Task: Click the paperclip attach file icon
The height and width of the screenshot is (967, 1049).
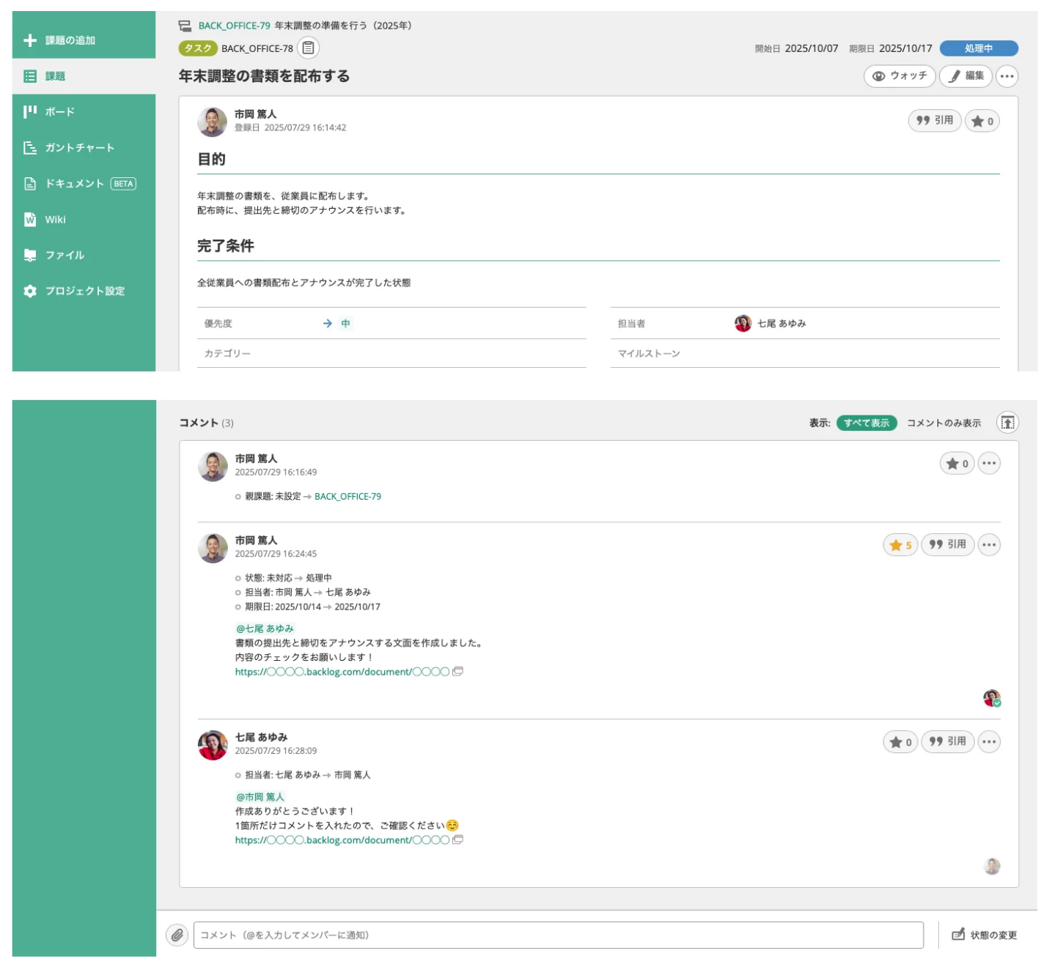Action: pos(177,935)
